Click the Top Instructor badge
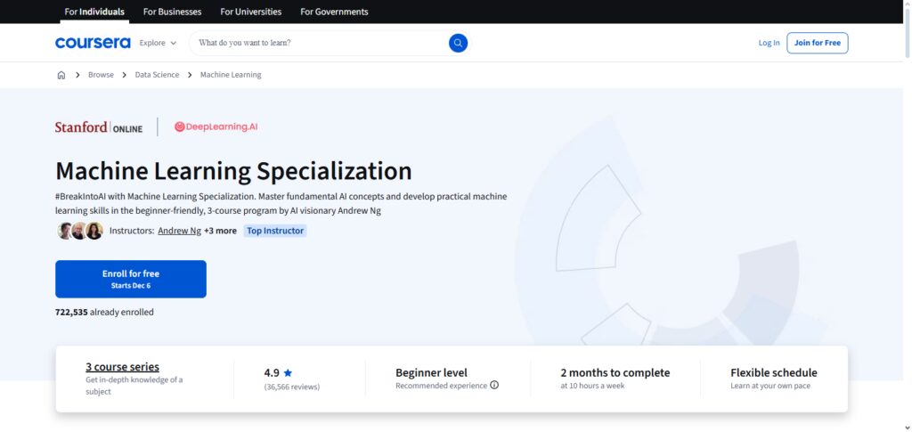The width and height of the screenshot is (912, 432). pos(275,231)
